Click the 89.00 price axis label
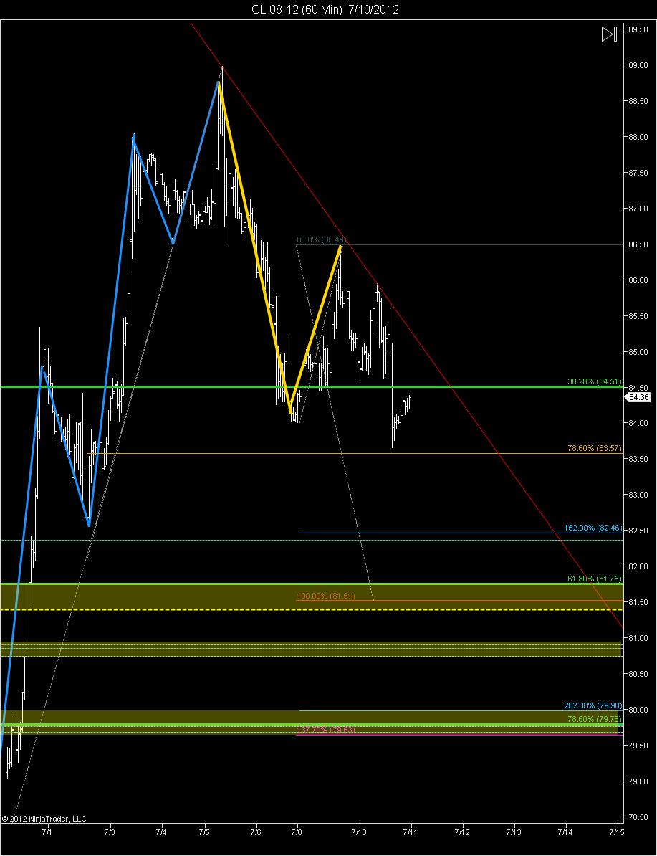Viewport: 657px width, 856px height. [x=638, y=65]
